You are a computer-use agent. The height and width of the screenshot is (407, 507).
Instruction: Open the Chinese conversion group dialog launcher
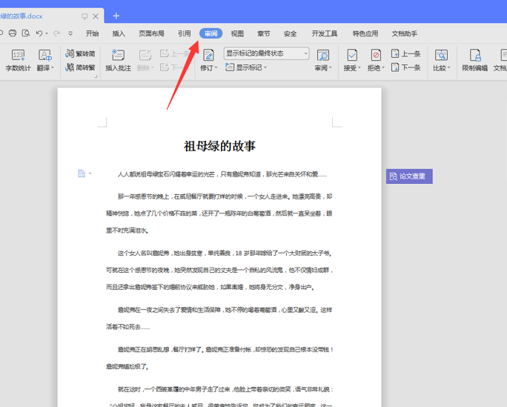pyautogui.click(x=96, y=76)
